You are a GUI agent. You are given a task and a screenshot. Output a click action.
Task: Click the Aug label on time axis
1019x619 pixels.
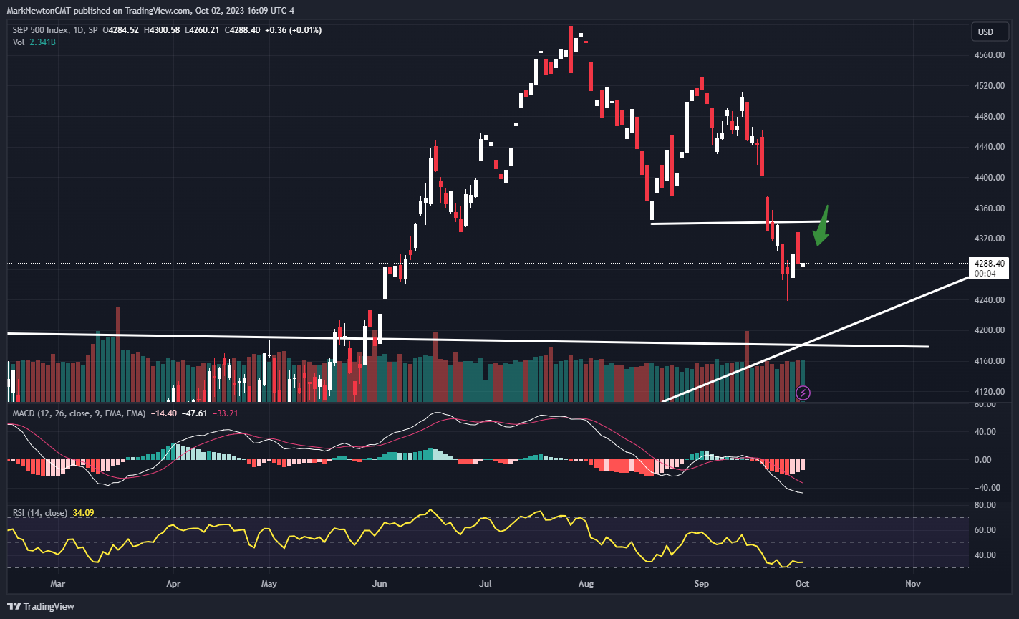pos(585,584)
